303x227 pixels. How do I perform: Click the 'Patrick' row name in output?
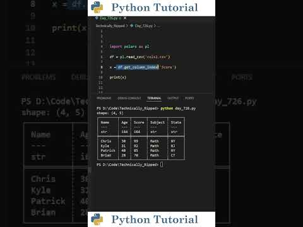[x=108, y=151]
